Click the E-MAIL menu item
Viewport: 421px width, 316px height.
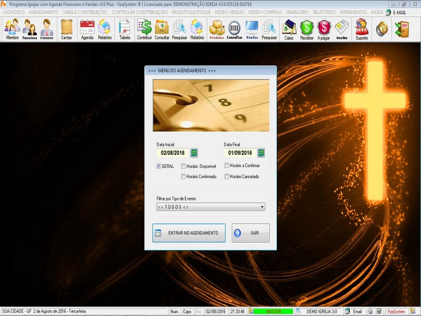(x=396, y=12)
